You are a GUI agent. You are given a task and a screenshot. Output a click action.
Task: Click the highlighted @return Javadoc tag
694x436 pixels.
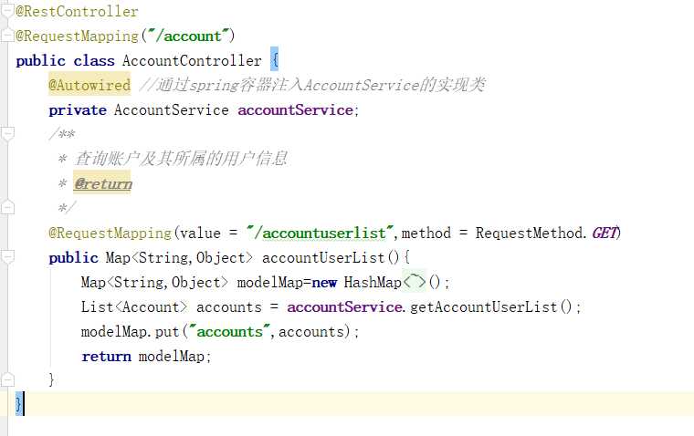click(102, 182)
